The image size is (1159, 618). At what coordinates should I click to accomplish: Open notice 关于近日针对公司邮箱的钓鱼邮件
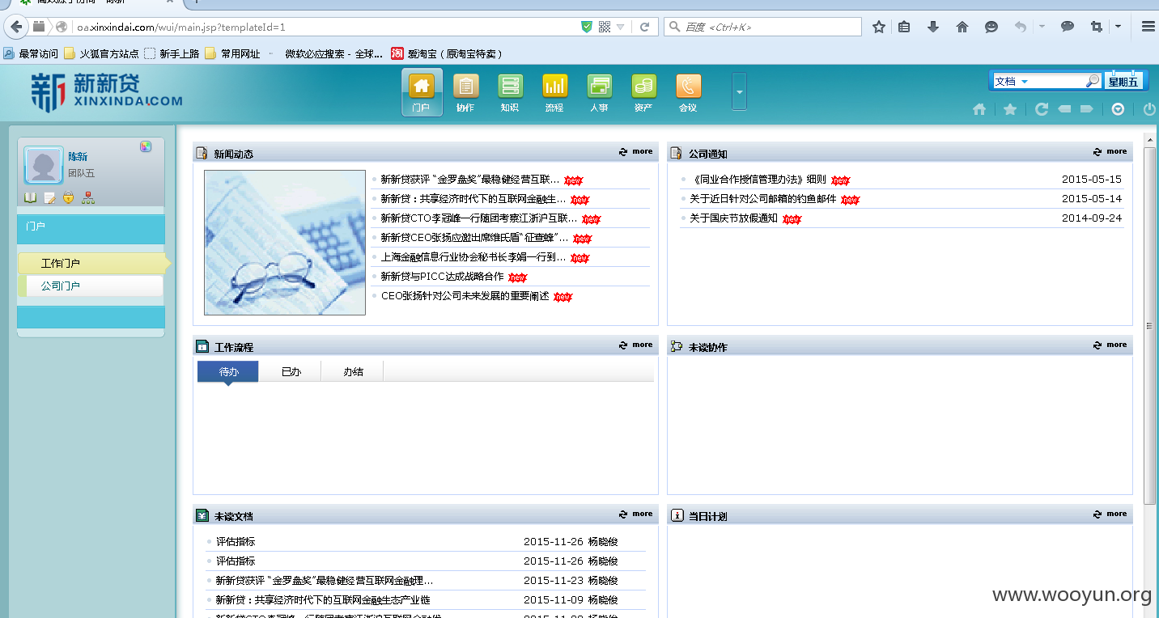pos(762,199)
